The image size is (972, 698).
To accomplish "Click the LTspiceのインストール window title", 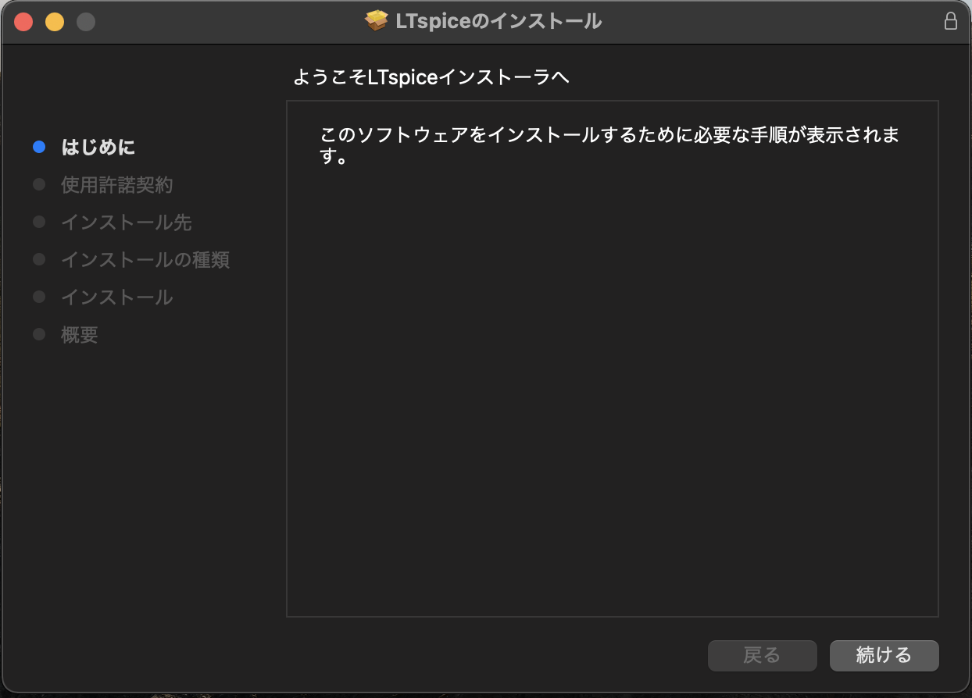I will click(x=499, y=21).
